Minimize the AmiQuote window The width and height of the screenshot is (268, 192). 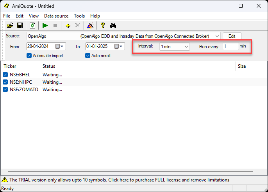point(223,6)
